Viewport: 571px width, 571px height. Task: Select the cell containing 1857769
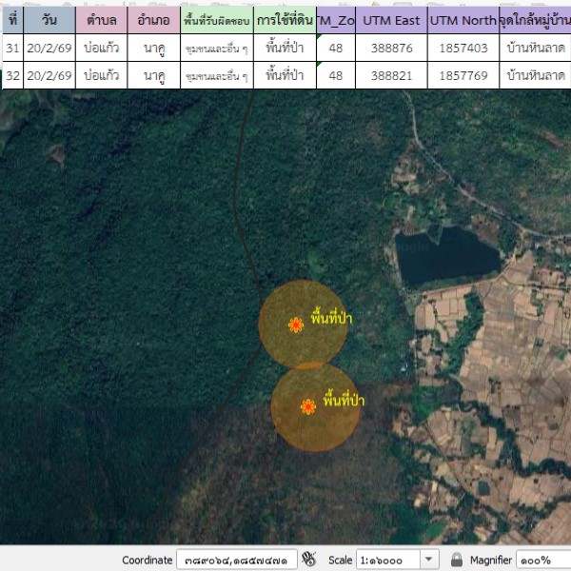pyautogui.click(x=463, y=75)
